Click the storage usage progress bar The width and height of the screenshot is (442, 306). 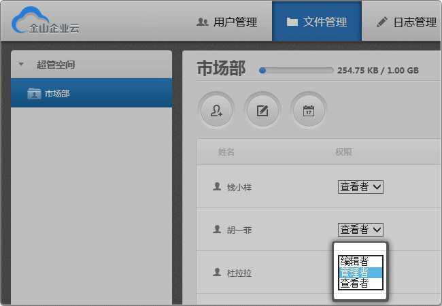click(x=296, y=70)
